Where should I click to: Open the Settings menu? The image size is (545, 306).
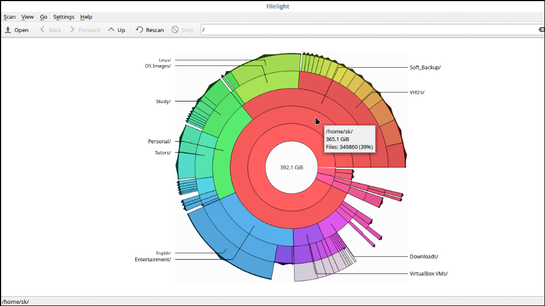pos(64,17)
